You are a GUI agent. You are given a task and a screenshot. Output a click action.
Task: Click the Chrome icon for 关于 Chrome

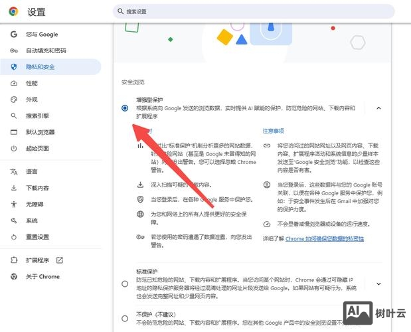click(14, 276)
